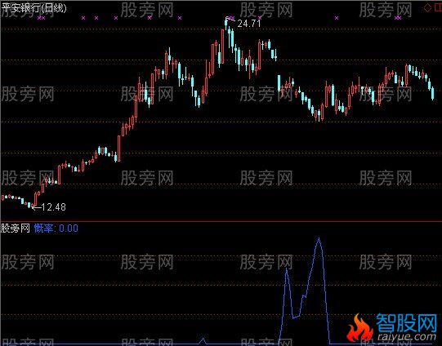
Task: Click the red diamond icon at top right
Action: [427, 8]
